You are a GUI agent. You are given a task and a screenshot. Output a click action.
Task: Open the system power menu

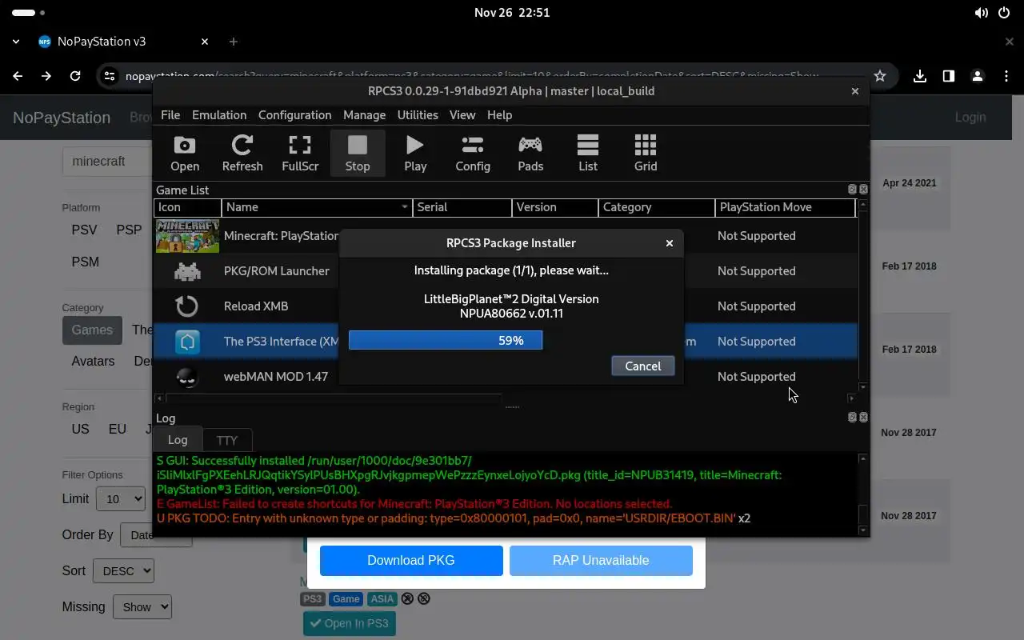click(x=1005, y=13)
